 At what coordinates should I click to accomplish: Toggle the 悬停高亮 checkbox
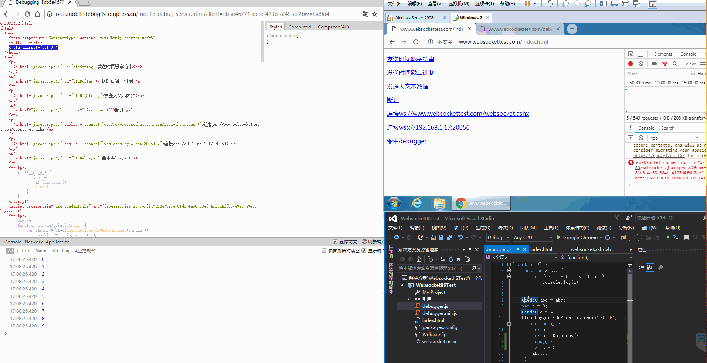pos(334,242)
